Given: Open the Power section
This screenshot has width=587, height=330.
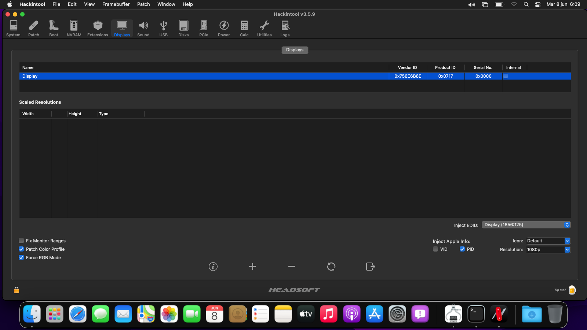Looking at the screenshot, I should [224, 29].
